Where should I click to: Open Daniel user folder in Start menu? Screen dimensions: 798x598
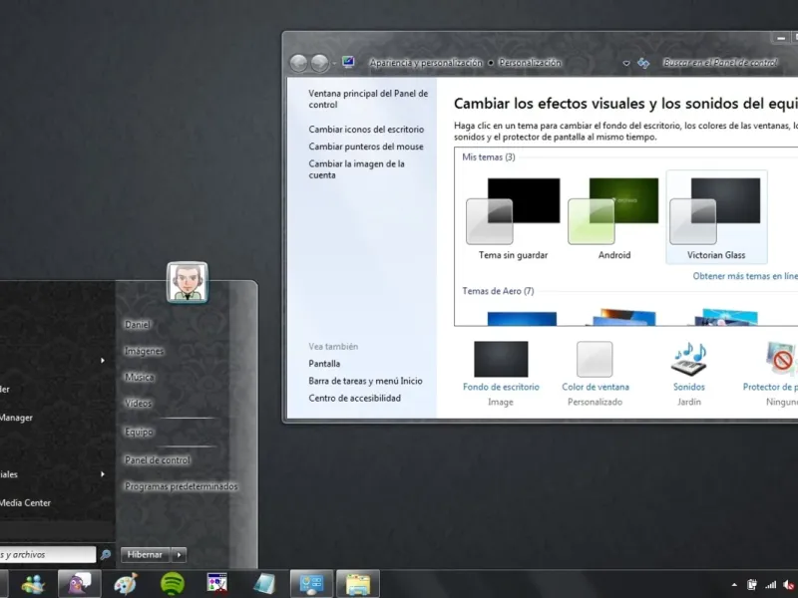[x=138, y=325]
